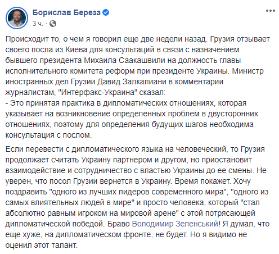Open the post options three-dot menu

pos(271,11)
